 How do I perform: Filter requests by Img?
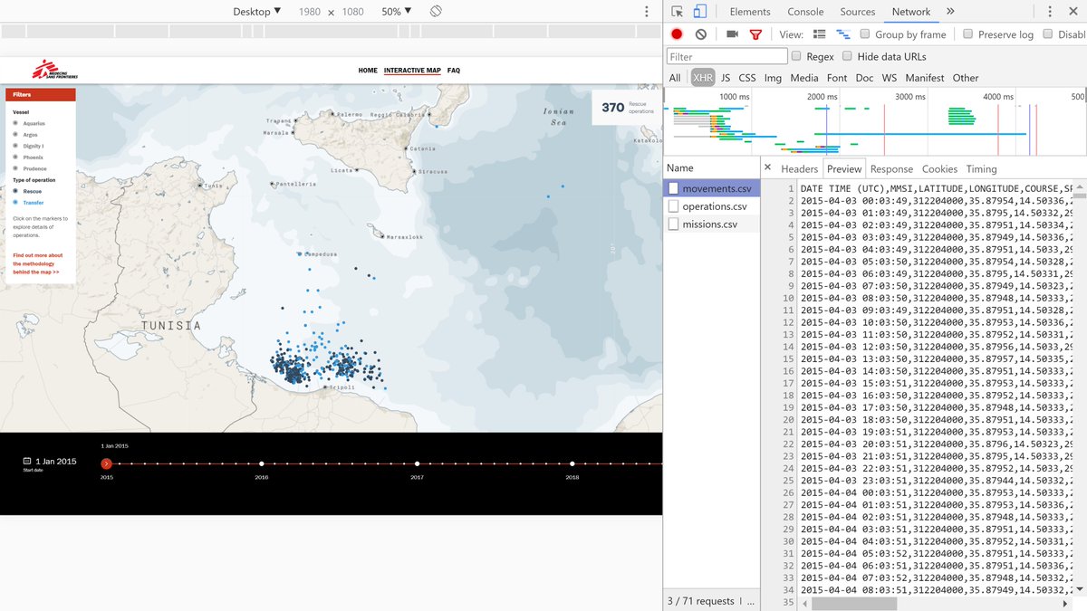(773, 78)
